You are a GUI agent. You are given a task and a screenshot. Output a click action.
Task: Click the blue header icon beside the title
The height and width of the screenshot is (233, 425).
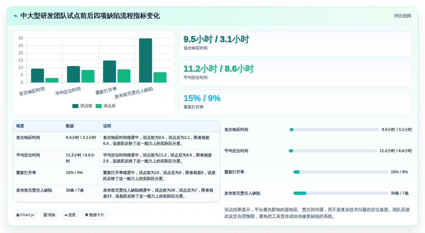coord(16,16)
